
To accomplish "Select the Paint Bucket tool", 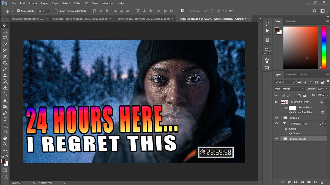I will 5,94.
